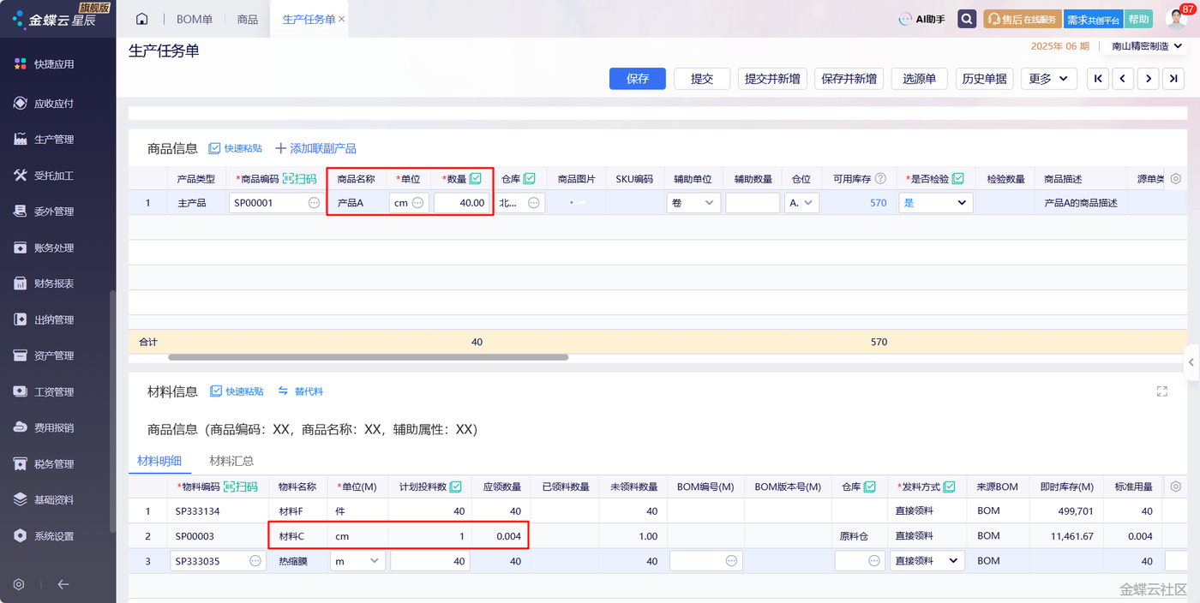Click the 提交并新增 button

[x=772, y=79]
